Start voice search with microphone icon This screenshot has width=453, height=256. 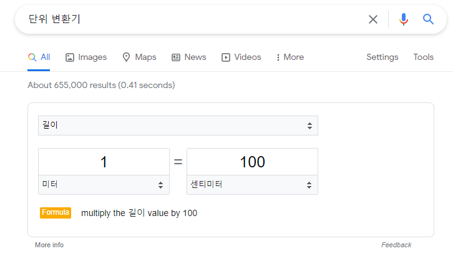click(404, 19)
